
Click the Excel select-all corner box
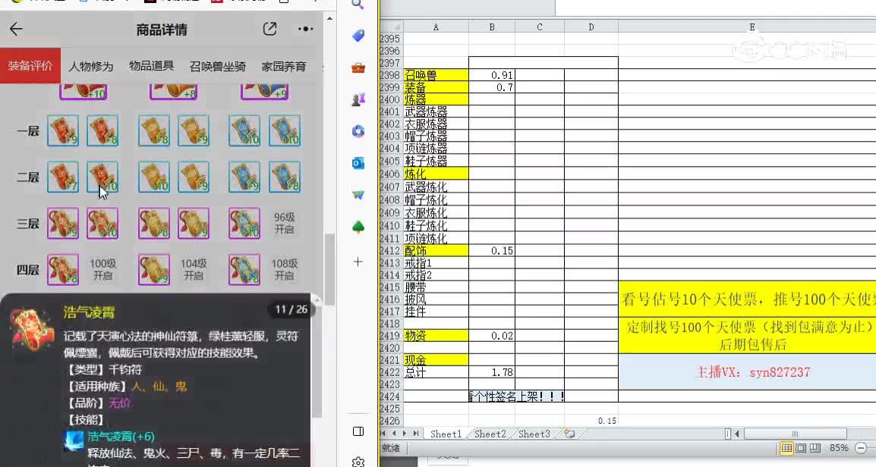392,27
